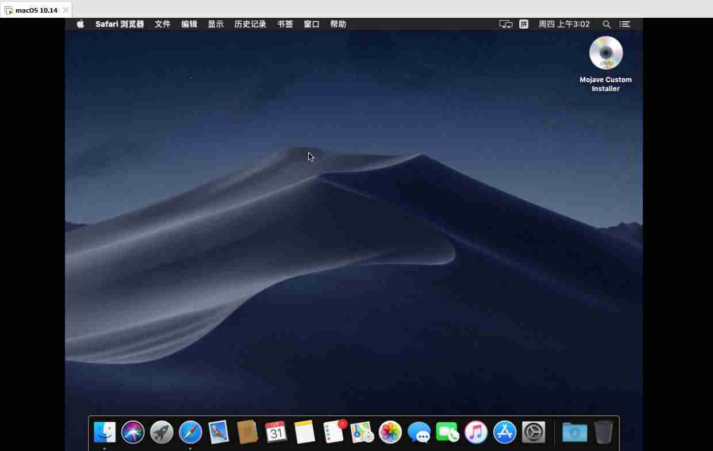Open the 历史记录 menu
The width and height of the screenshot is (713, 451).
[250, 24]
